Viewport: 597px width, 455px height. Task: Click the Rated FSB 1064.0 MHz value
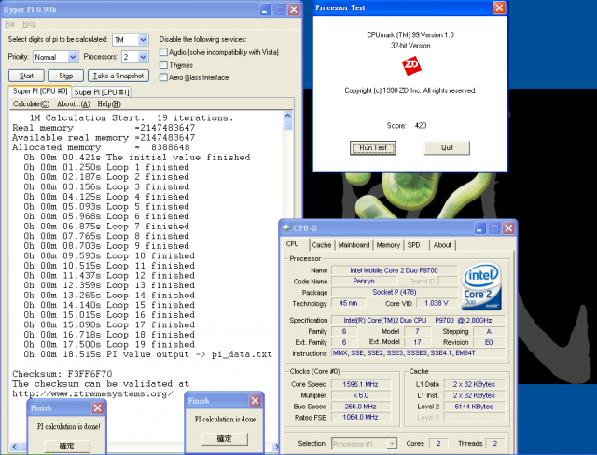(x=361, y=417)
